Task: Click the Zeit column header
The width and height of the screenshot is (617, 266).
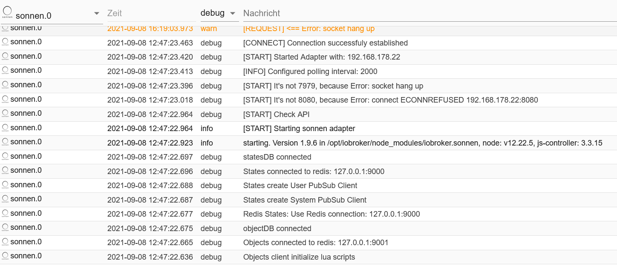Action: pyautogui.click(x=115, y=13)
